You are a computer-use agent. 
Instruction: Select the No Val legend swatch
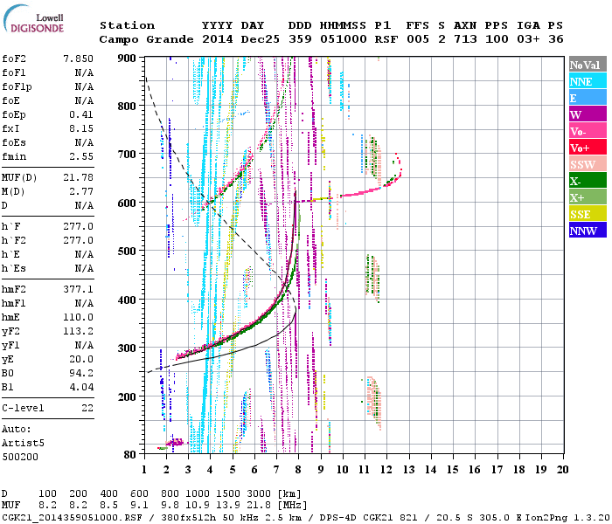coord(588,65)
